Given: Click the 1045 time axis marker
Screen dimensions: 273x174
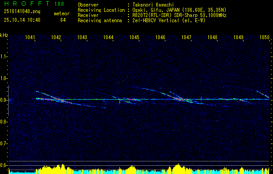Looking at the screenshot, I should click(x=135, y=37).
